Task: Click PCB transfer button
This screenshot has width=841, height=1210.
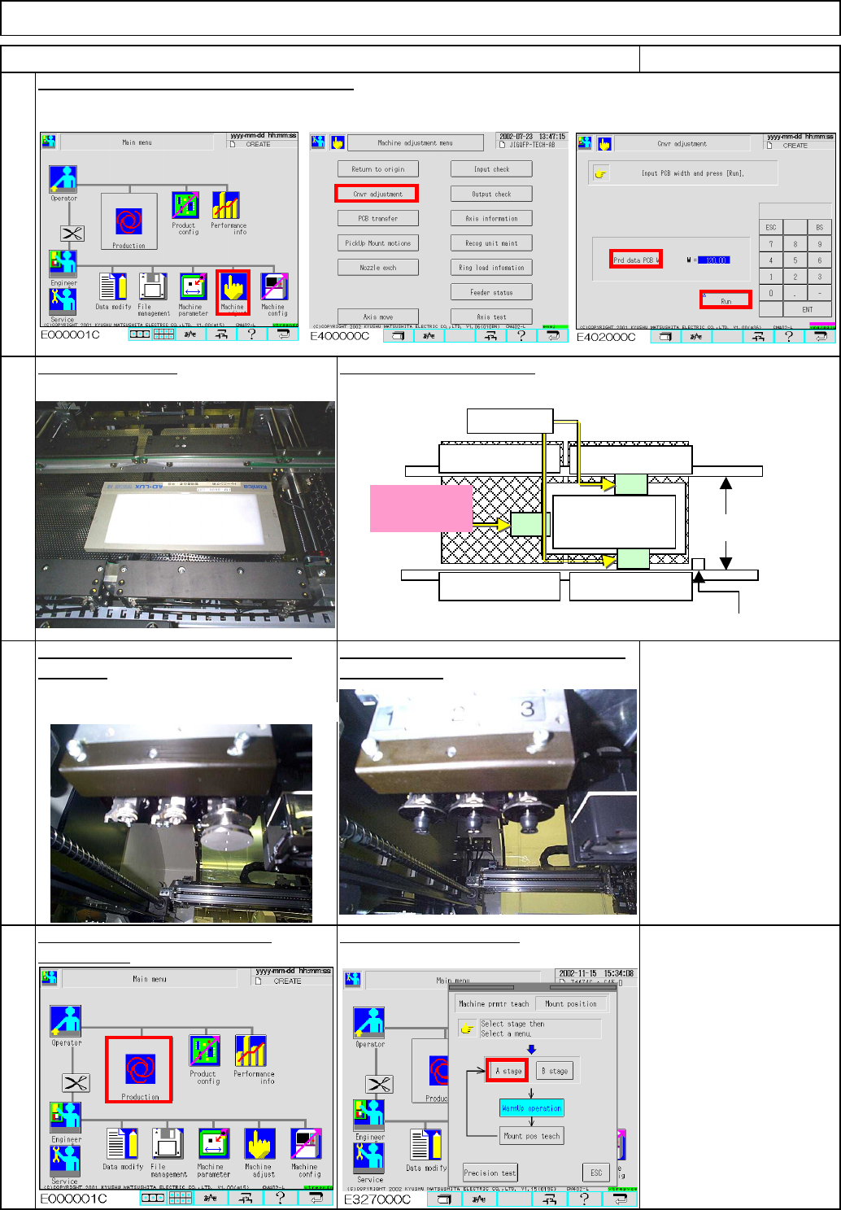Action: coord(378,218)
